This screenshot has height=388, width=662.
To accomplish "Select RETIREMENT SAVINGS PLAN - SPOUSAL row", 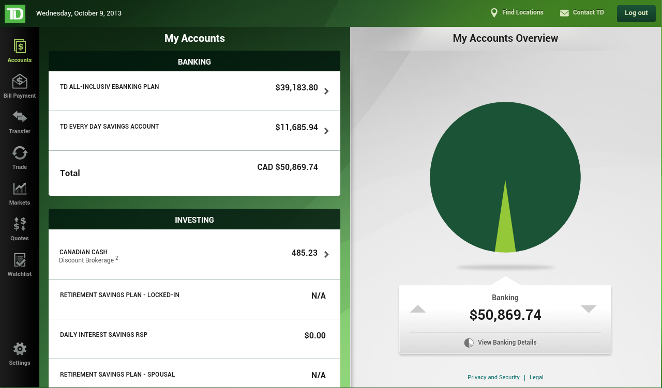I will (194, 374).
